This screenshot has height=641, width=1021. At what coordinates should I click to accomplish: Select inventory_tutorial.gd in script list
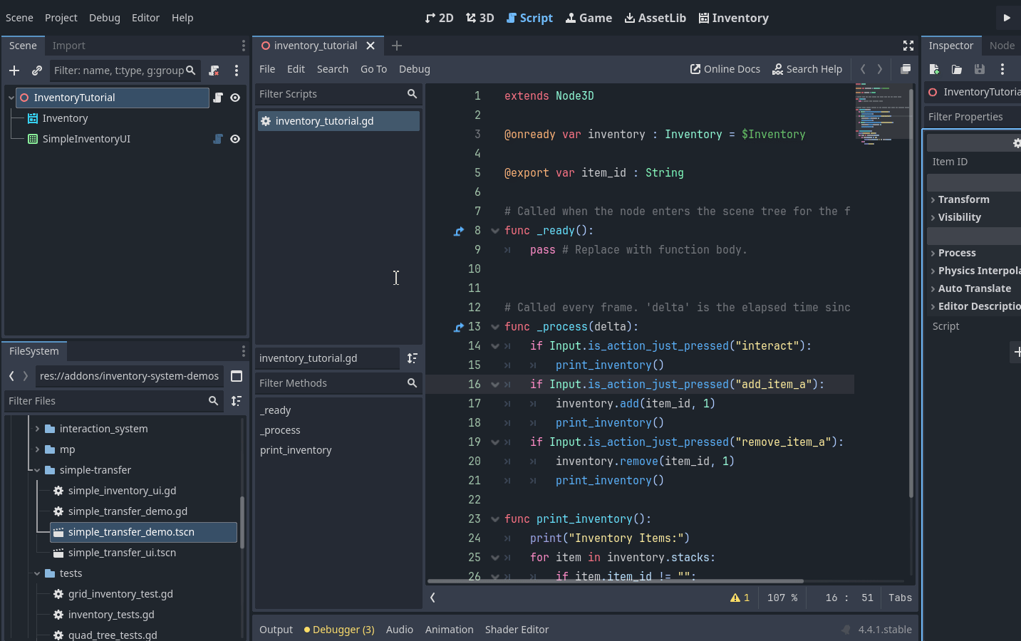[x=338, y=121]
